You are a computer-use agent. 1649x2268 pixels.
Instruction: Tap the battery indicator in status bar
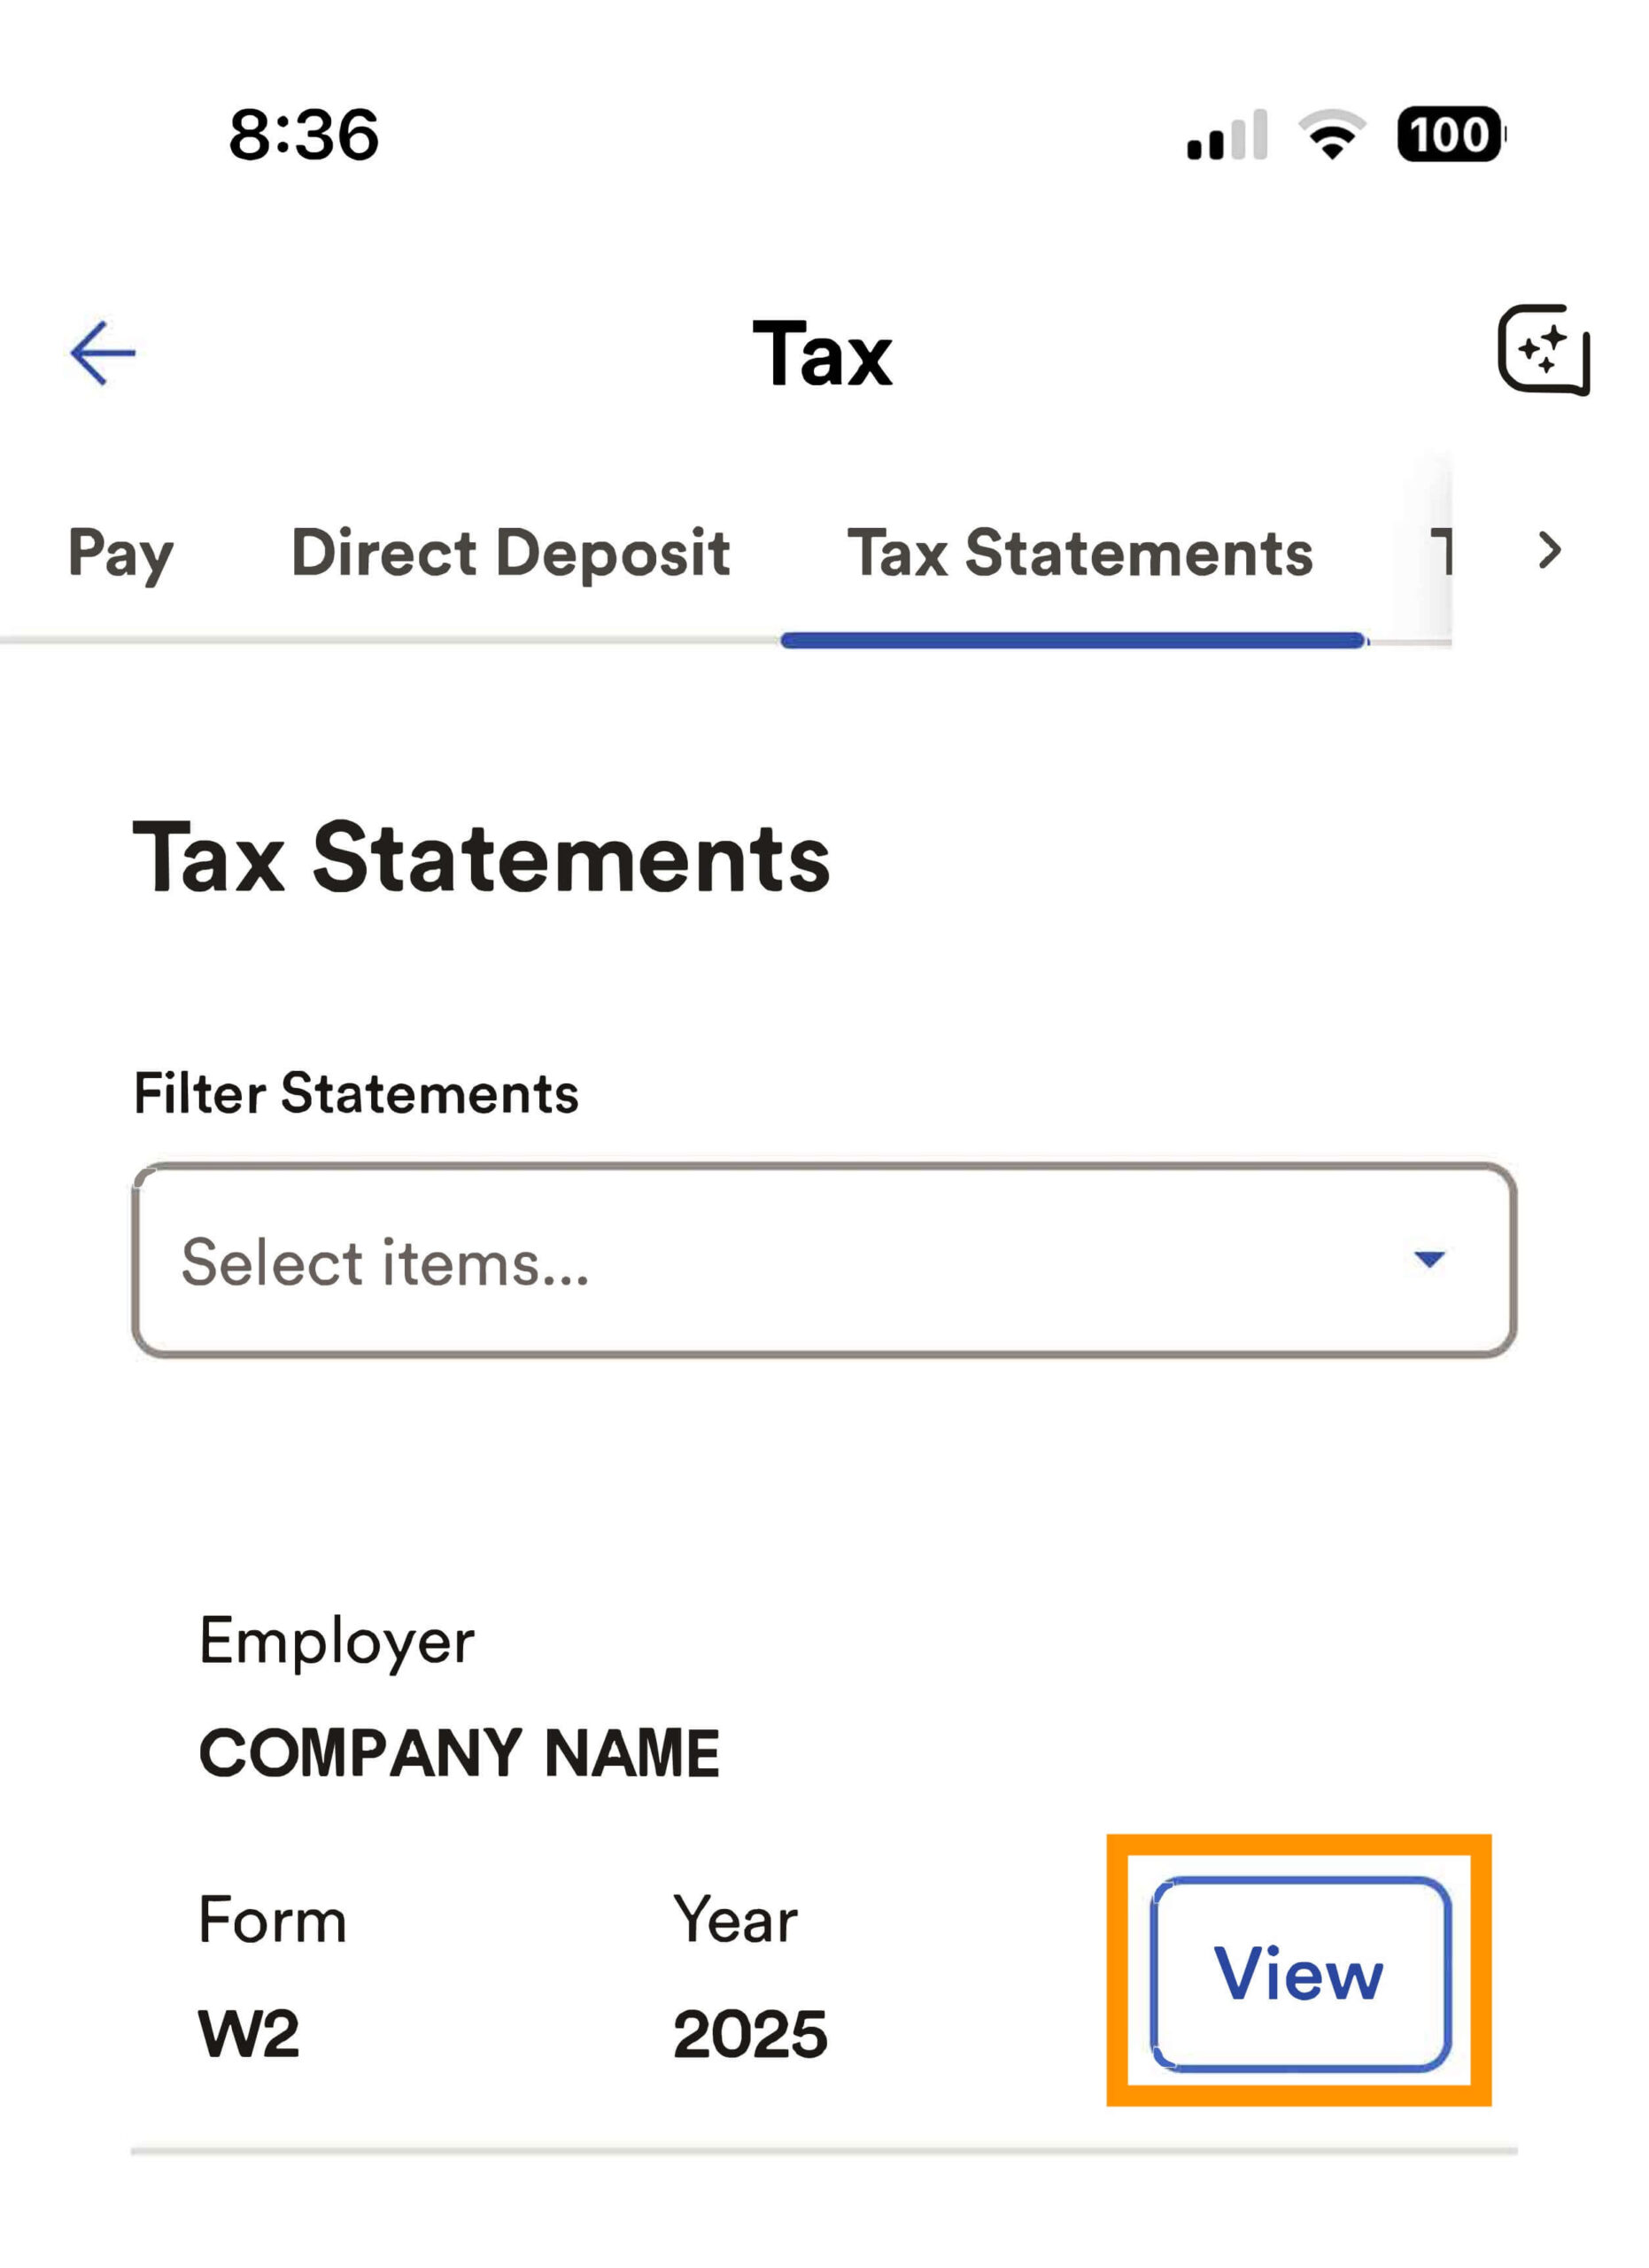(x=1449, y=134)
